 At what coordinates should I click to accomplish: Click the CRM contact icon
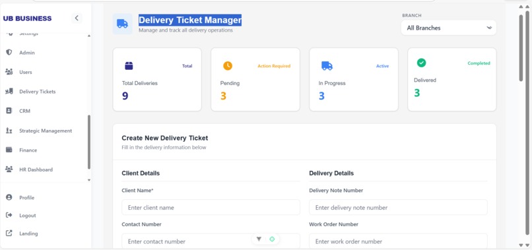9,111
